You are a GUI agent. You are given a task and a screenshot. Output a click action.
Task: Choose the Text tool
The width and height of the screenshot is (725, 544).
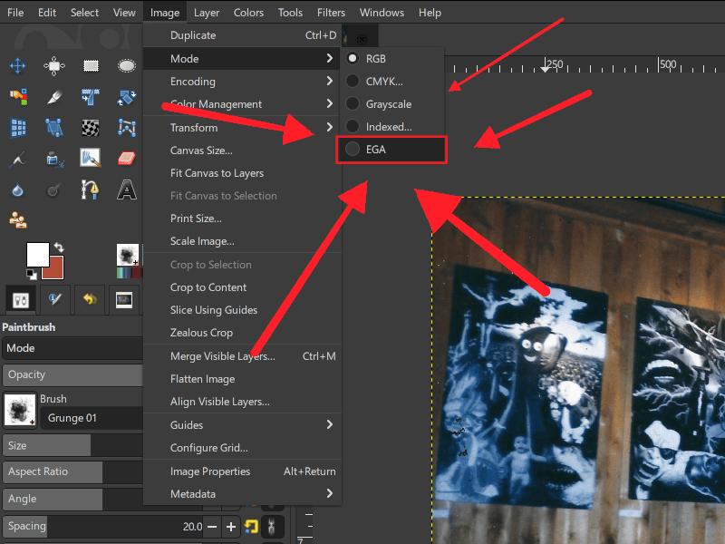127,189
